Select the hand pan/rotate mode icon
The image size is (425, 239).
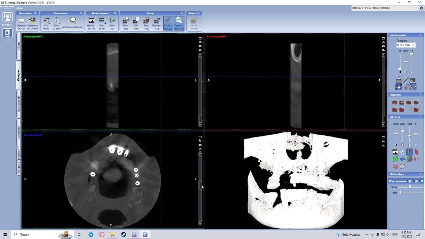399,87
